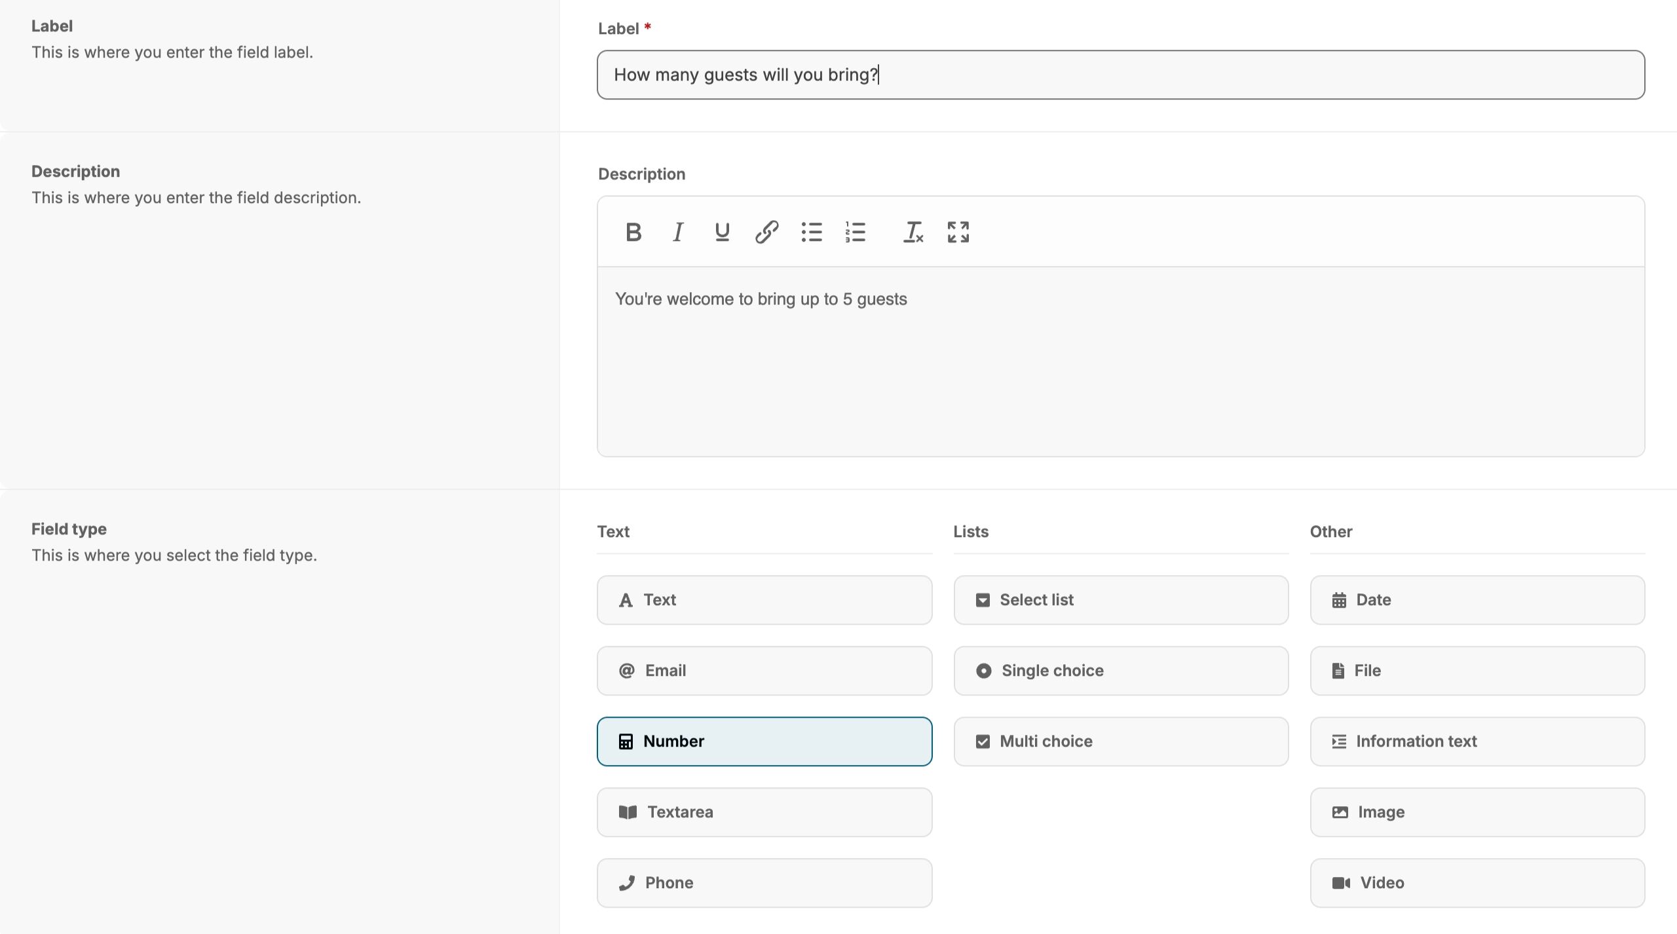Choose the Phone field type
1677x934 pixels.
click(764, 883)
